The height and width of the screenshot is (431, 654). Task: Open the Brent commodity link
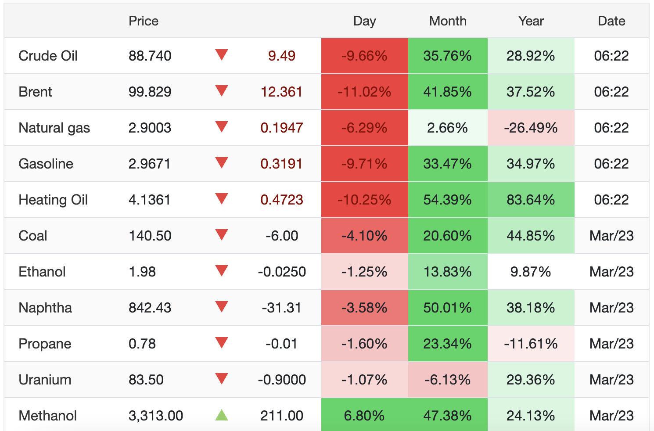(x=35, y=92)
